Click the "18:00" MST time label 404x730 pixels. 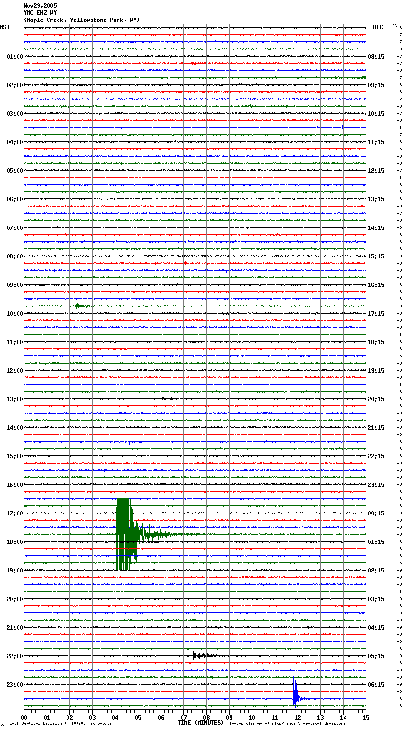15,542
